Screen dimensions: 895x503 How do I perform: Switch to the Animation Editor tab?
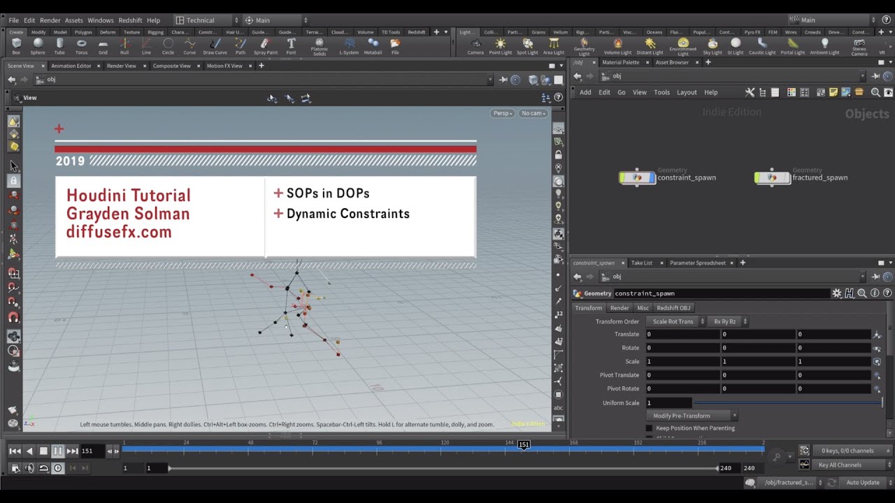[71, 66]
